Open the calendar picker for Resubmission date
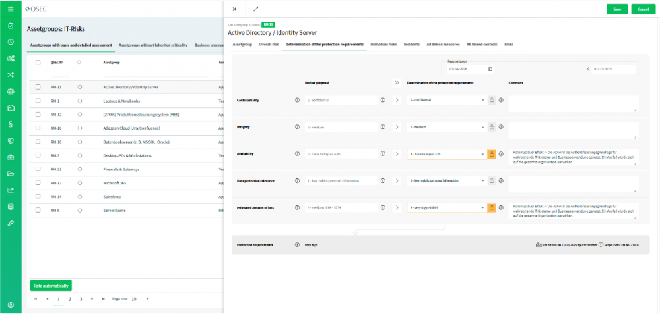Screen dimensions: 660x314 tap(490, 68)
